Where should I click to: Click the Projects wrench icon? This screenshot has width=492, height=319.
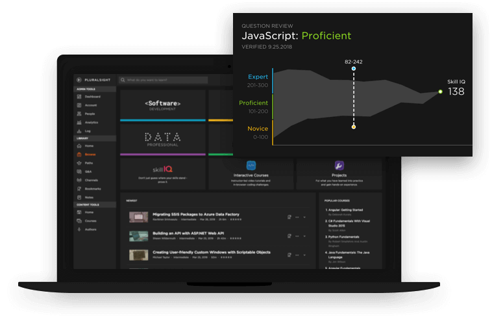tap(339, 166)
